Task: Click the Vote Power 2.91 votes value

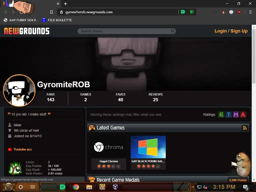Action: pos(55,173)
